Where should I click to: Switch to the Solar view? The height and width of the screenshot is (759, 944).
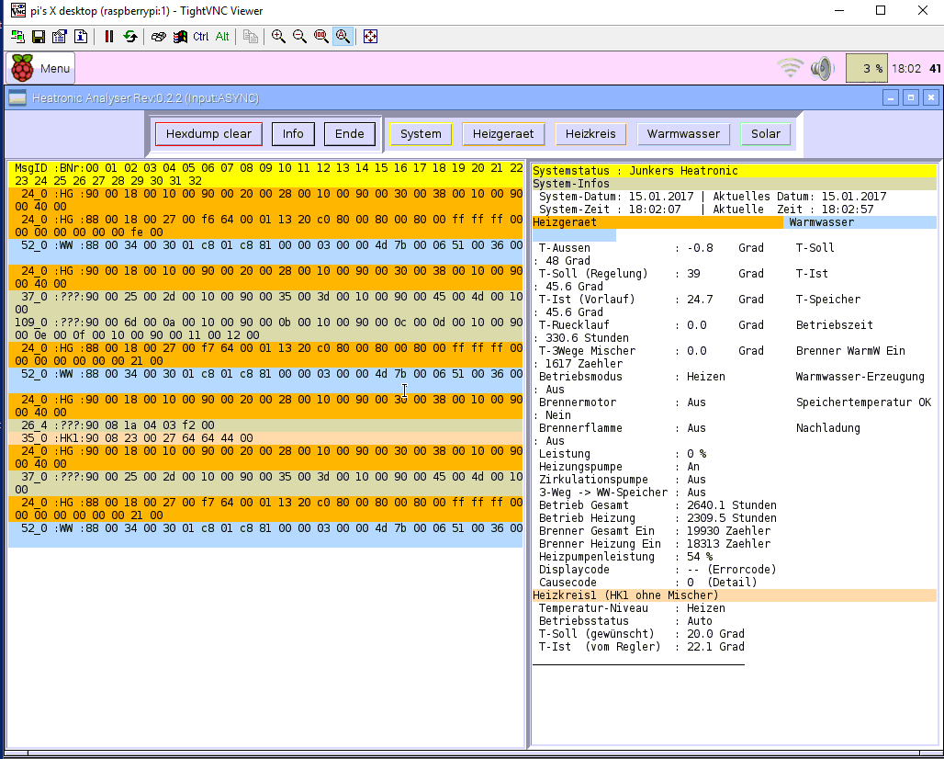coord(766,134)
